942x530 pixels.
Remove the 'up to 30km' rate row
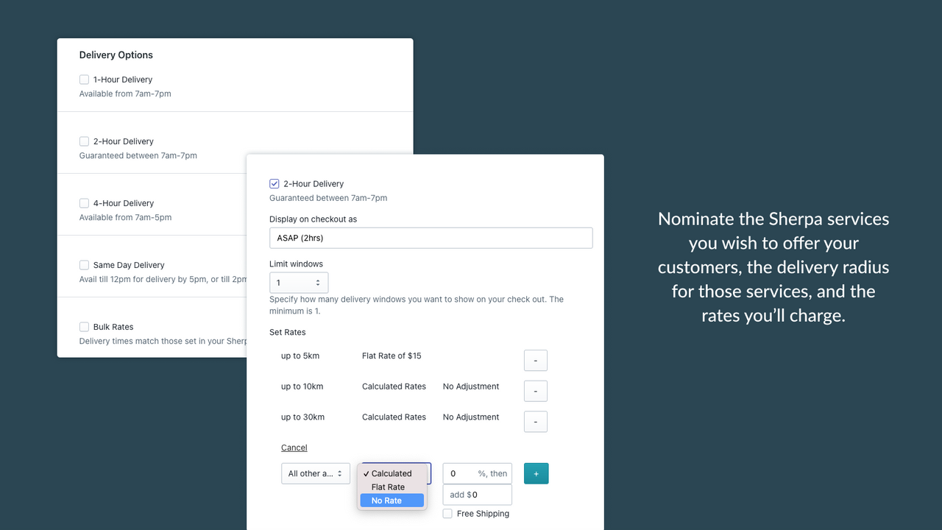click(535, 421)
